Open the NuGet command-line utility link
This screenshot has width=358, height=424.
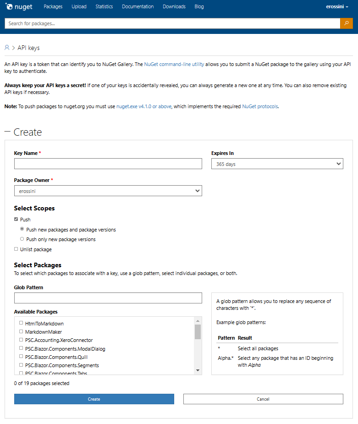[174, 64]
